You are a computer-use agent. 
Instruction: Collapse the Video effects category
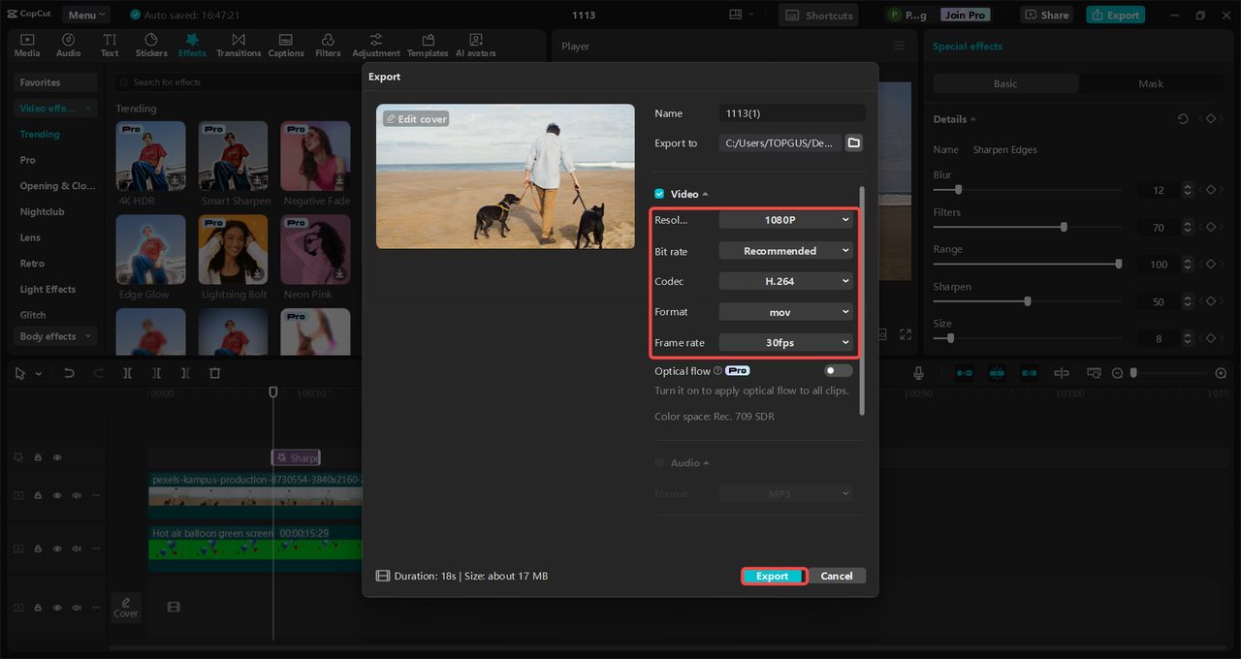[56, 109]
